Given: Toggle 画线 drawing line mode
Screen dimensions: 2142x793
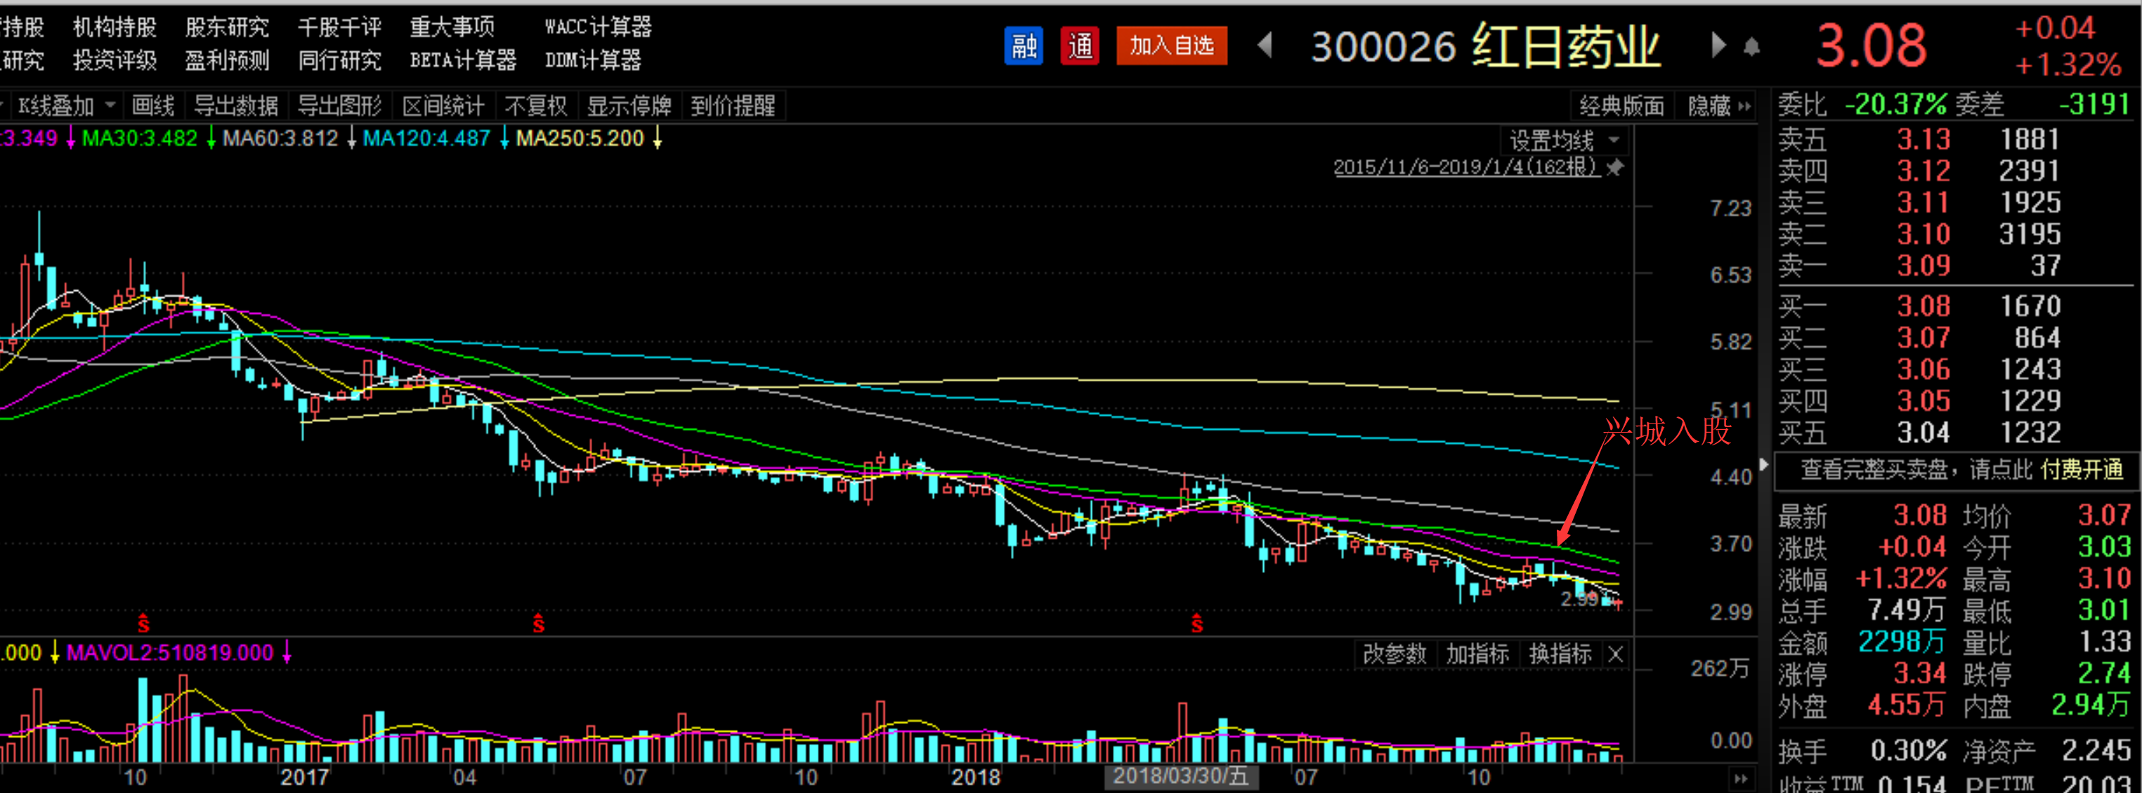Looking at the screenshot, I should pos(153,106).
